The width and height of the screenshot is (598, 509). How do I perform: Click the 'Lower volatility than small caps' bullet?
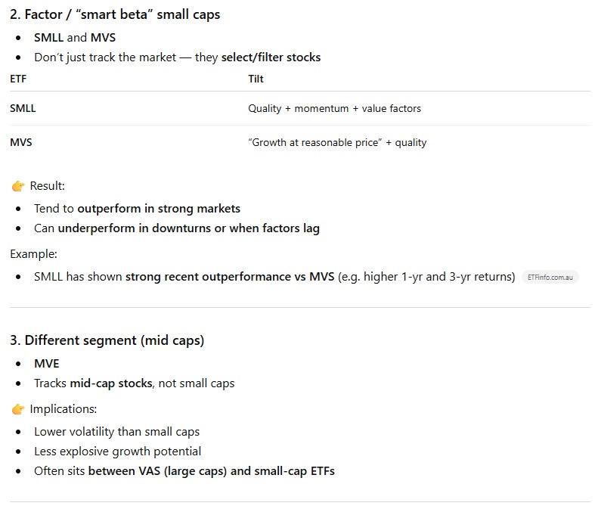pyautogui.click(x=116, y=432)
